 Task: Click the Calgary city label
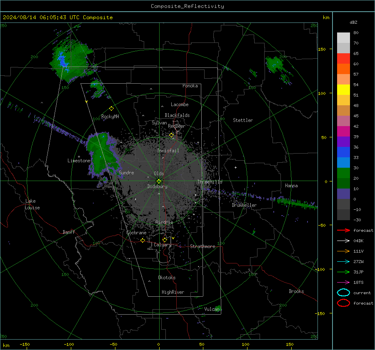click(162, 245)
